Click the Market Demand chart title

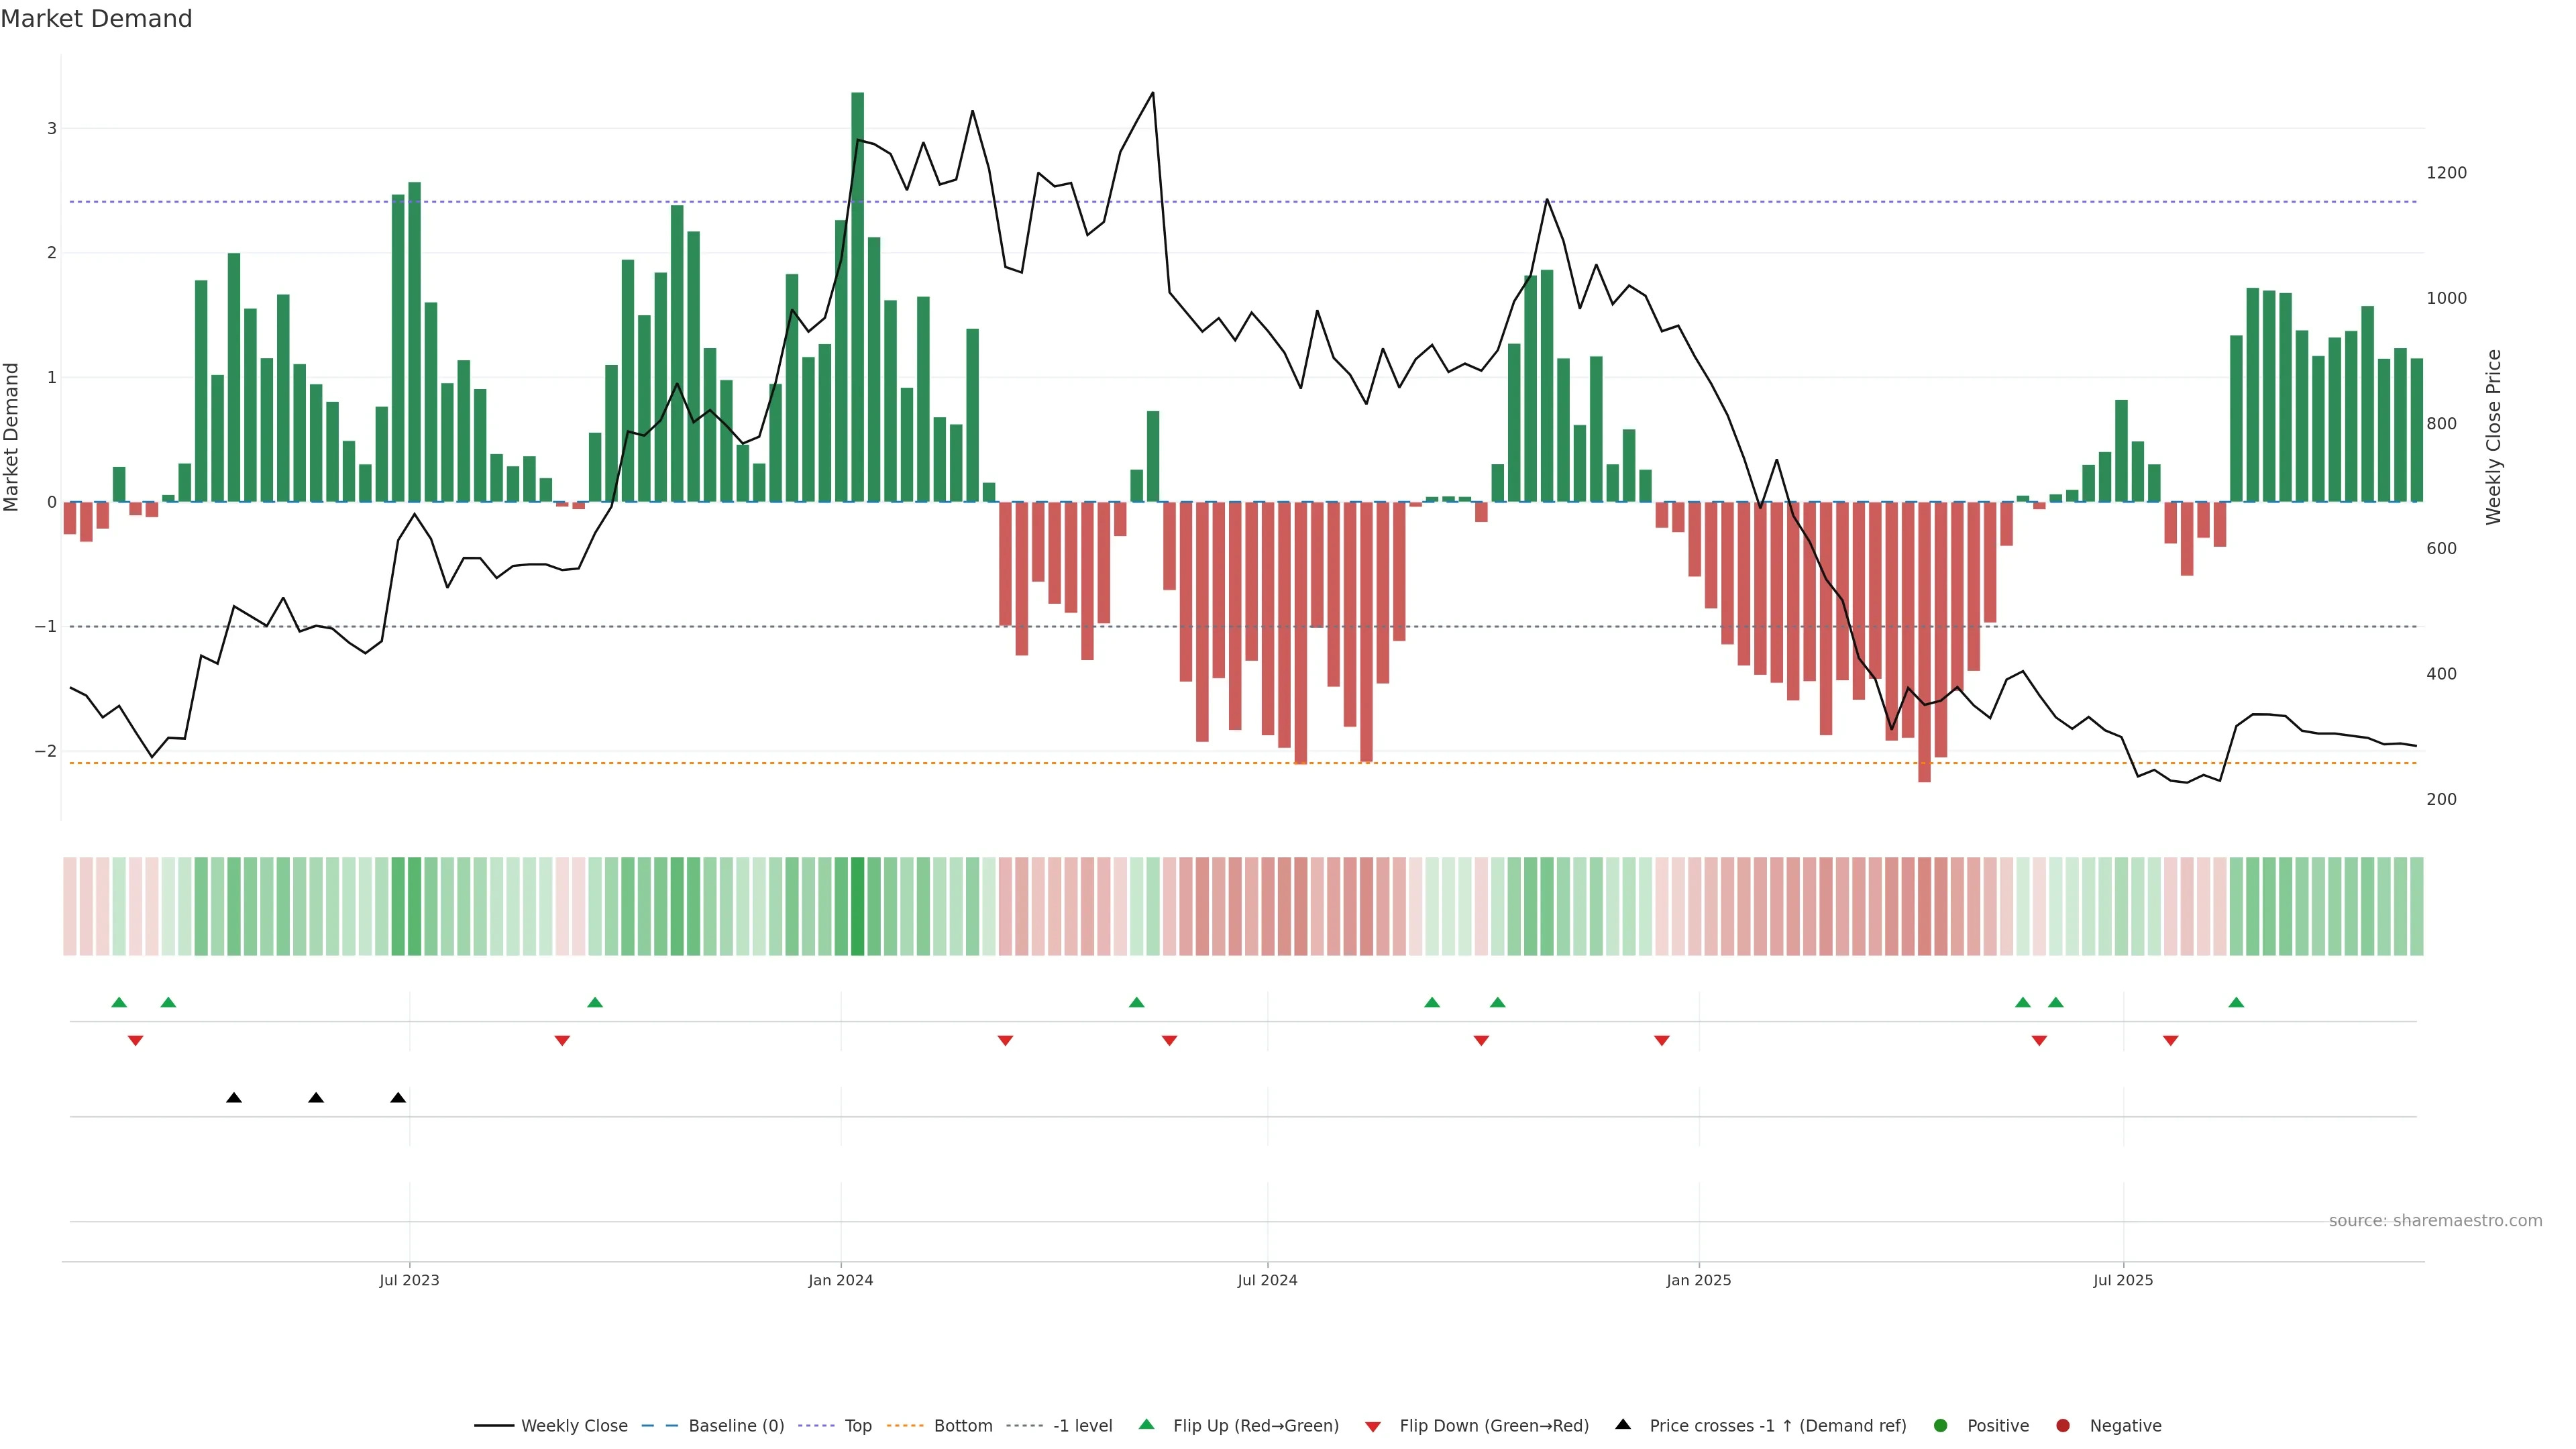96,19
